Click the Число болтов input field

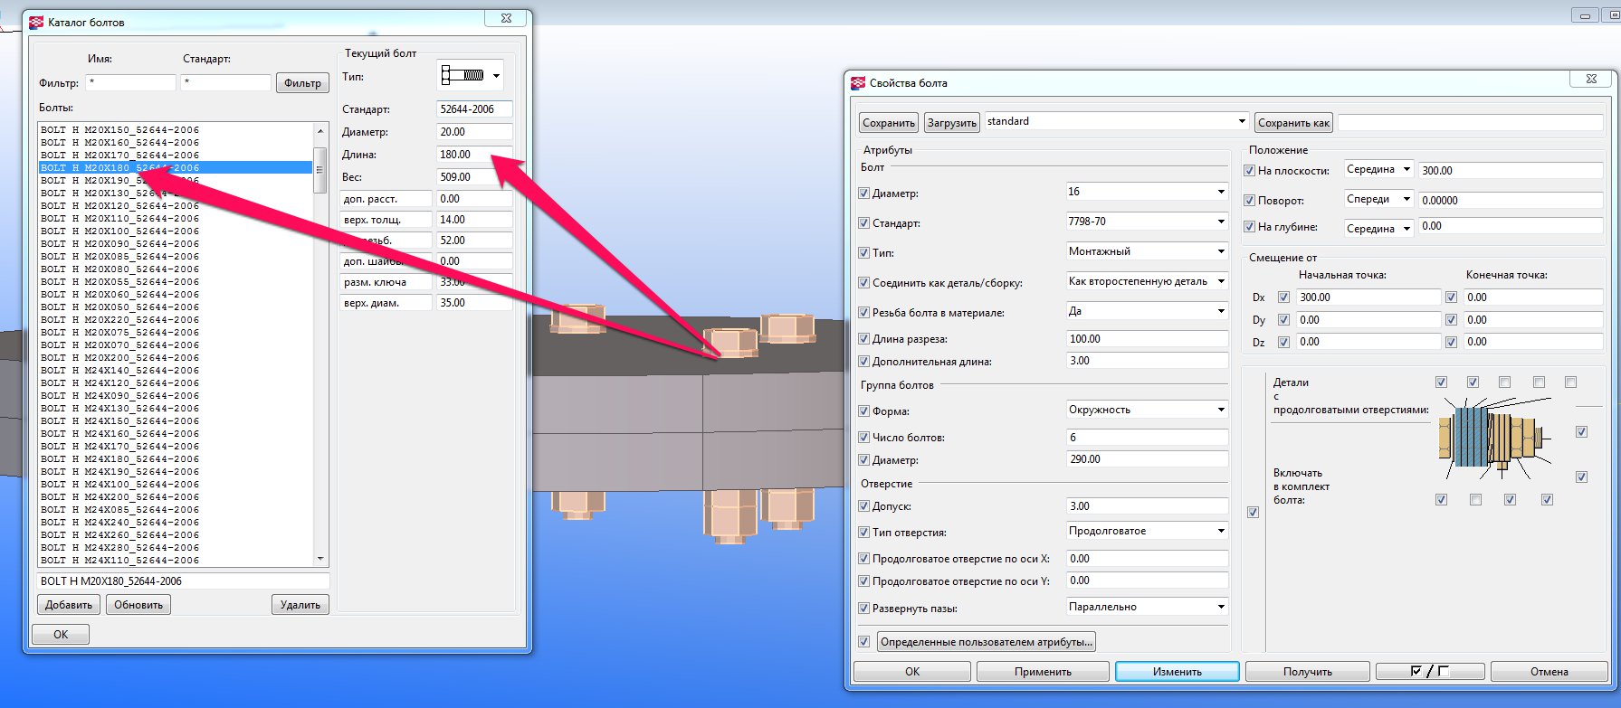pyautogui.click(x=1147, y=438)
